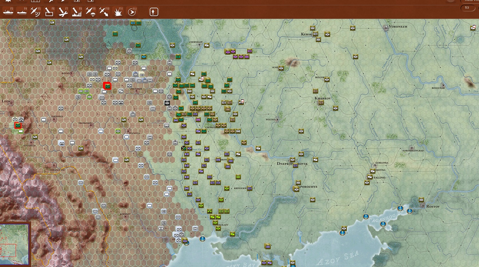The height and width of the screenshot is (267, 479).
Task: Click the solid black unit counter
Action: click(167, 103)
